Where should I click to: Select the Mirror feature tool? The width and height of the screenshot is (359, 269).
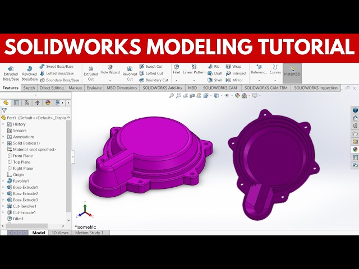coord(234,80)
